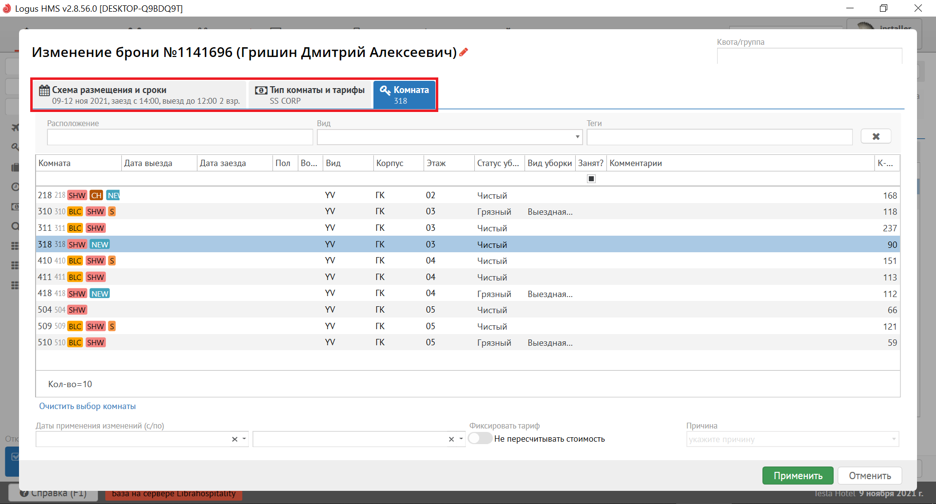The image size is (936, 504).
Task: Click into the Расположение input field
Action: tap(180, 137)
